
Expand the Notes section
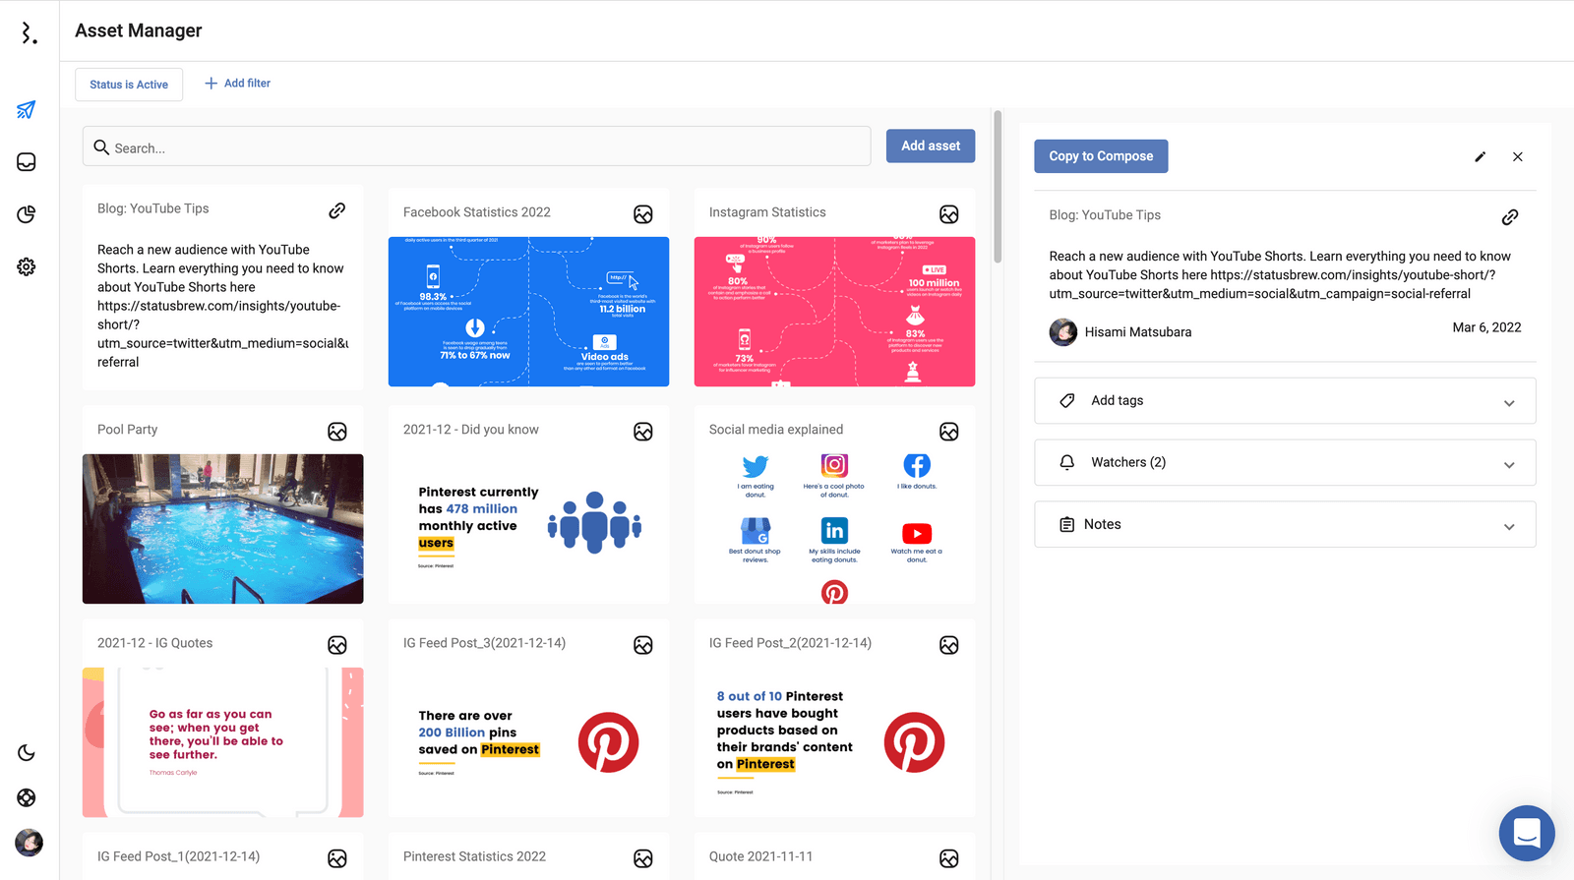1285,525
